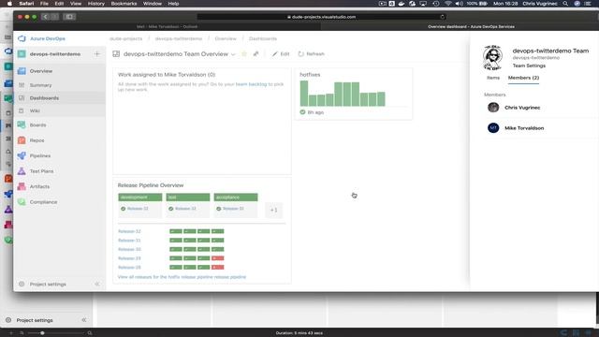The width and height of the screenshot is (599, 337).
Task: Click the Summary page icon
Action: click(22, 85)
